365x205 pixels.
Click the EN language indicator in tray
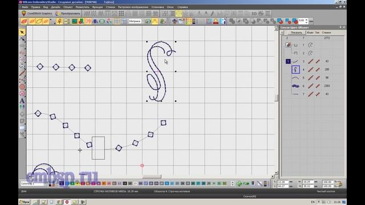pyautogui.click(x=313, y=202)
